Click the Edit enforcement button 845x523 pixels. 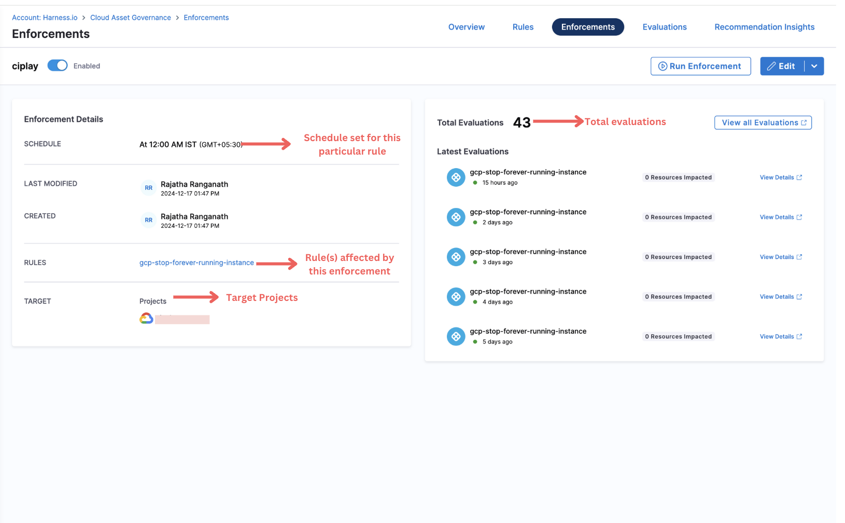coord(782,66)
